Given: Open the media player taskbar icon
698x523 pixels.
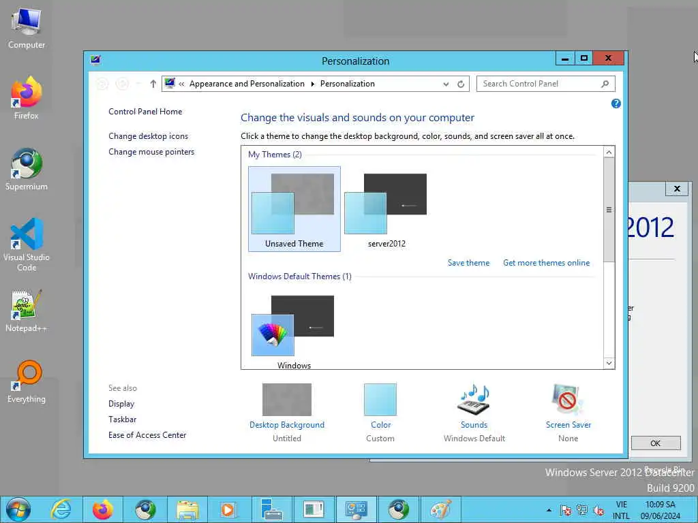Looking at the screenshot, I should pos(228,509).
